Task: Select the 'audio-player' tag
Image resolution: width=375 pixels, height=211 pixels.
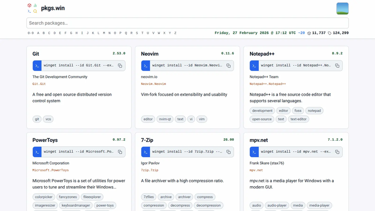Action: pos(277,205)
